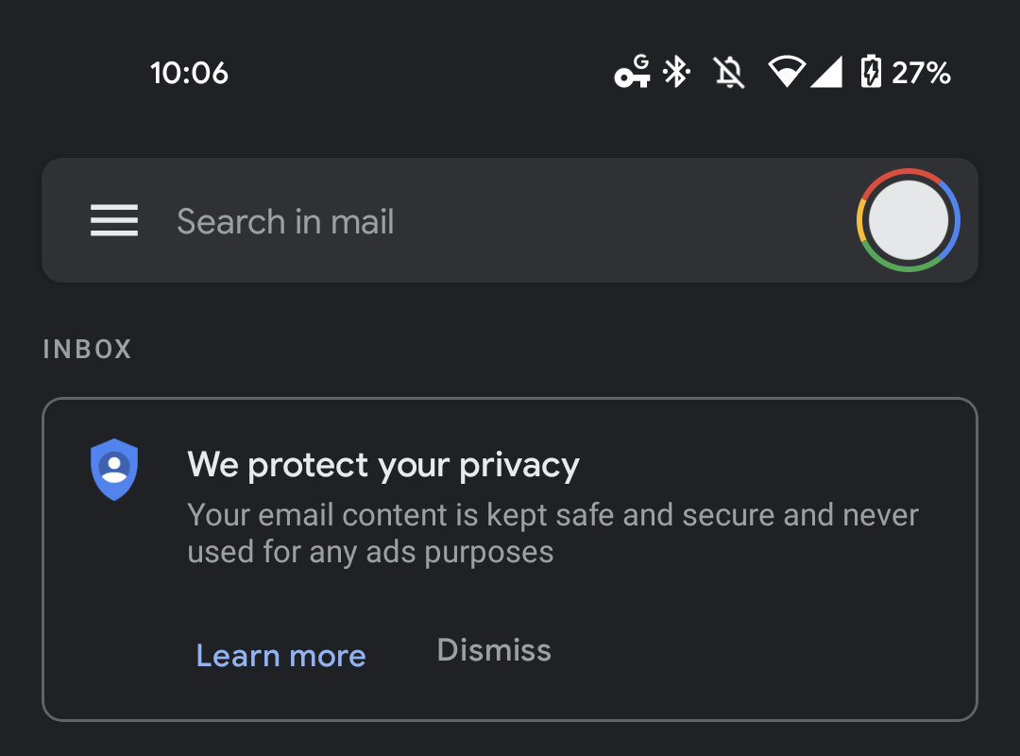Tap the "used for any ads purposes" text line
The image size is (1020, 756).
pyautogui.click(x=370, y=552)
